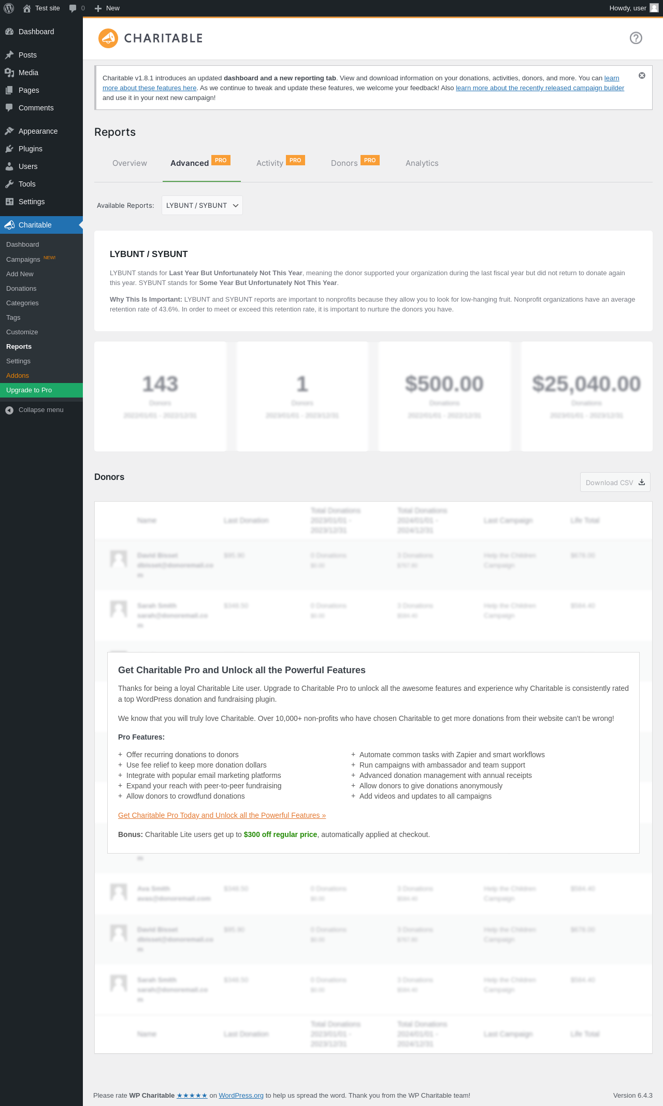Click the Collapse menu arrow icon
The image size is (663, 1106).
(x=9, y=410)
